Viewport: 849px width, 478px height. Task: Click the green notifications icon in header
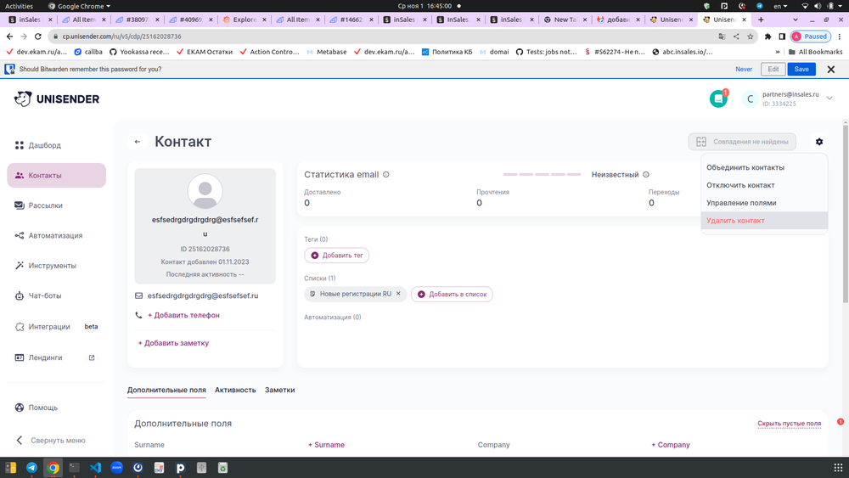pos(718,99)
